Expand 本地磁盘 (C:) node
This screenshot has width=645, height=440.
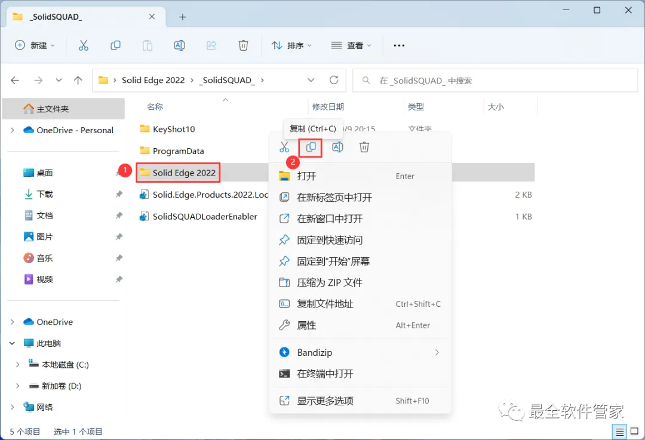click(18, 365)
